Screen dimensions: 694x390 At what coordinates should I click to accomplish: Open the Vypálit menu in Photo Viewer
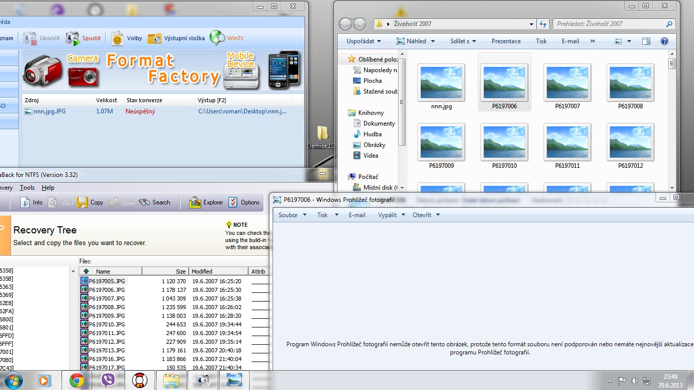click(391, 215)
